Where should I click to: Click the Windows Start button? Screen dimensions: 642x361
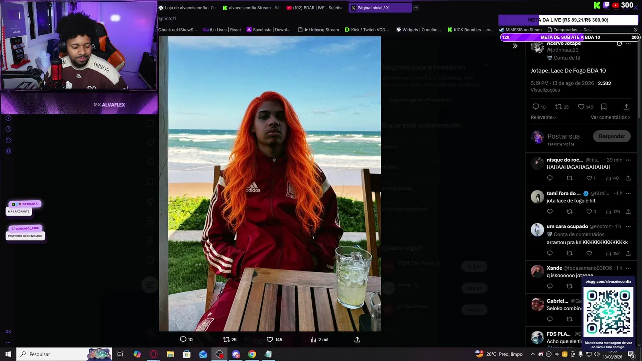coord(8,354)
